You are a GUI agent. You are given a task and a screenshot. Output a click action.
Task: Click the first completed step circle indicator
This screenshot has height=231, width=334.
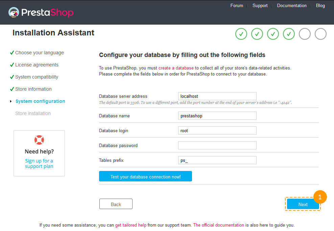tap(241, 34)
